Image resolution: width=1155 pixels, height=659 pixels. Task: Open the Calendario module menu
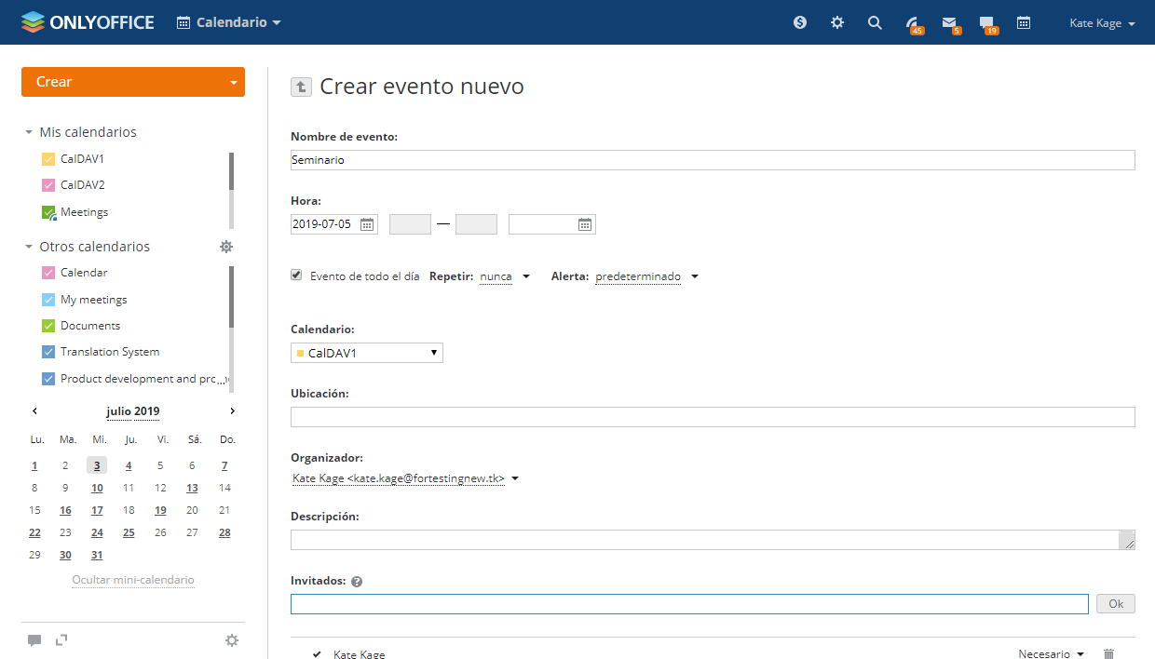229,22
